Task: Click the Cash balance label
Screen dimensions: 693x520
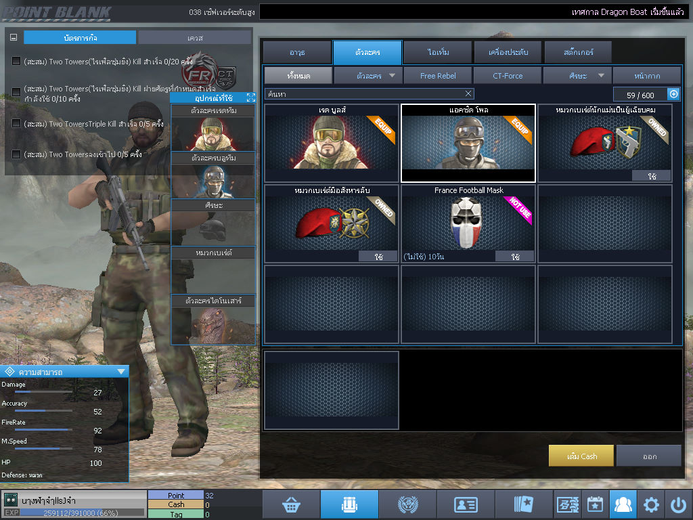Action: click(x=176, y=504)
